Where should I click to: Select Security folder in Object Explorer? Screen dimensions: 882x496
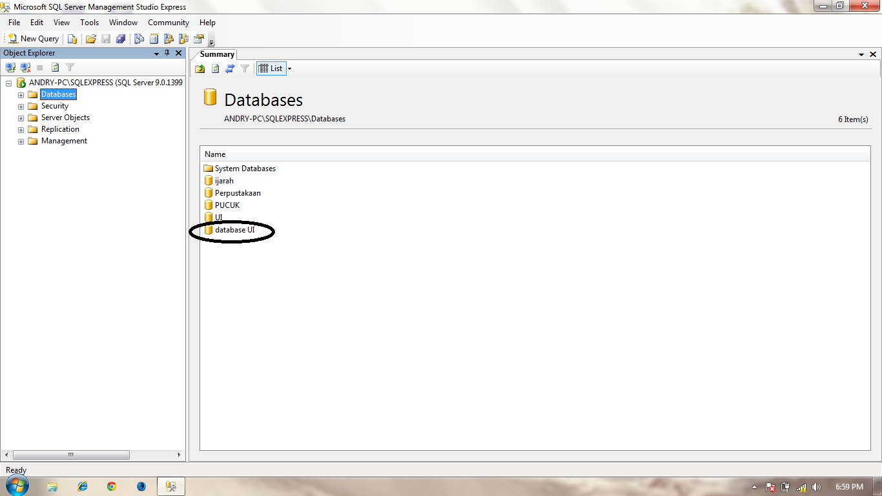(x=54, y=106)
